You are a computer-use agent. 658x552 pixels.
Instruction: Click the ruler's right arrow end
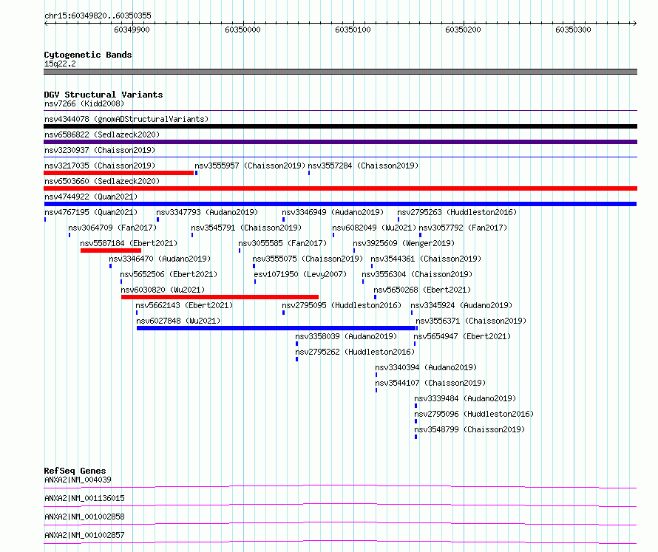[x=634, y=24]
